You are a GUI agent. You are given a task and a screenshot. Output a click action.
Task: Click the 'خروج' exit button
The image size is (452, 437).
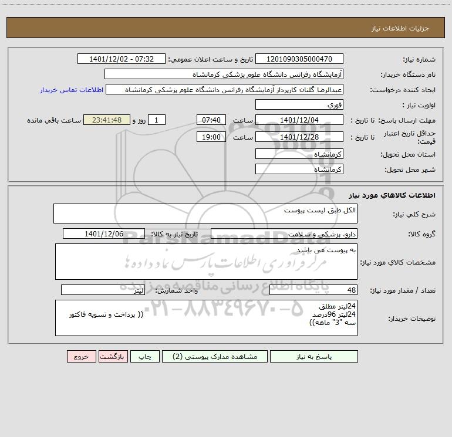click(81, 356)
